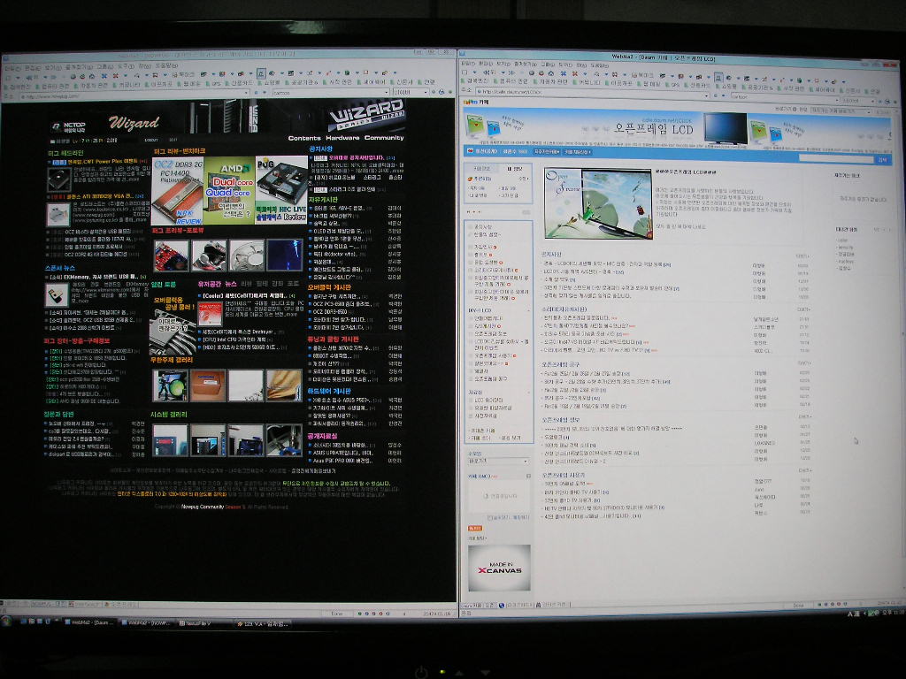Open the OCZ DDR3 2G PC14400 review thumbnail
906x679 pixels.
point(177,191)
